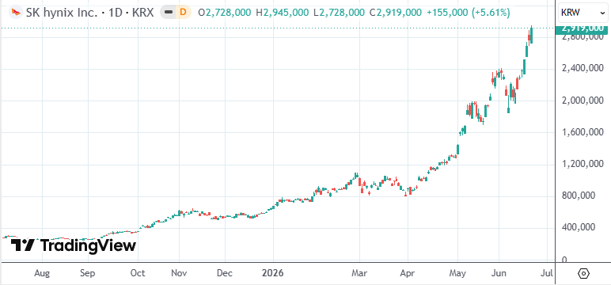The image size is (611, 285).
Task: Click the 1,200,000 price axis label
Action: [x=583, y=164]
